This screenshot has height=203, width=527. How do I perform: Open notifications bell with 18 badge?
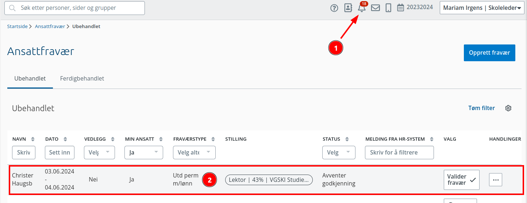click(362, 7)
